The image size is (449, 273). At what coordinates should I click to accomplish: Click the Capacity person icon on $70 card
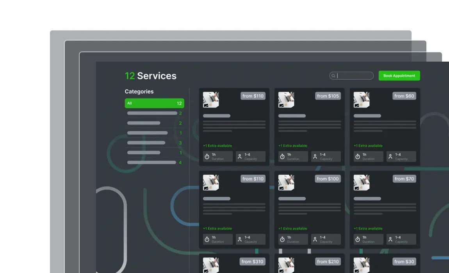pos(390,239)
